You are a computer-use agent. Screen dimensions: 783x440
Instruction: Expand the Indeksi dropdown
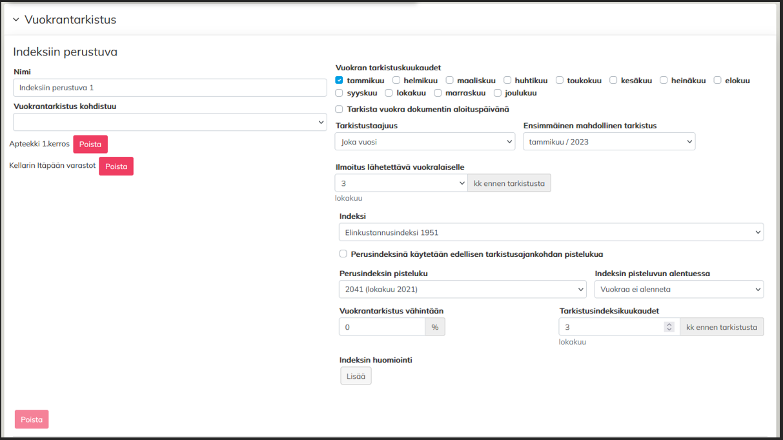pyautogui.click(x=551, y=232)
